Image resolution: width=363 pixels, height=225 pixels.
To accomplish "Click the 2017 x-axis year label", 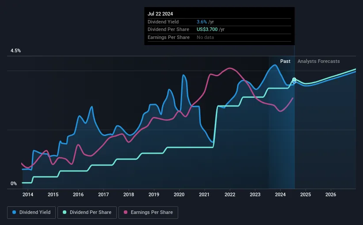I will coord(103,194).
